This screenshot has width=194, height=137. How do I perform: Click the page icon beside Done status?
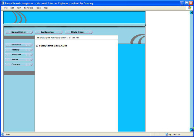(2, 134)
